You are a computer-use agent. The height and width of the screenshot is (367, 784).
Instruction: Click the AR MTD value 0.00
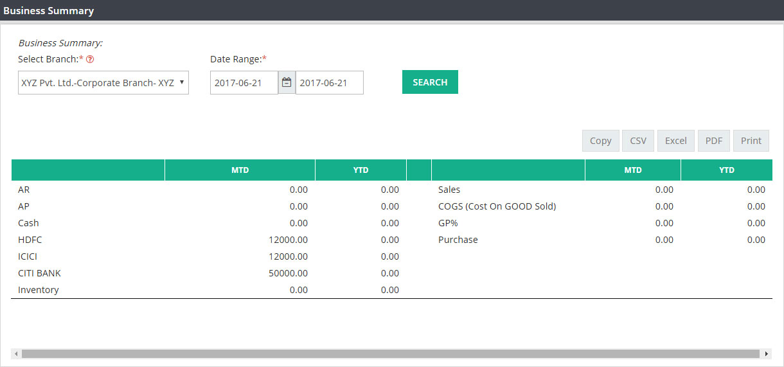(299, 190)
